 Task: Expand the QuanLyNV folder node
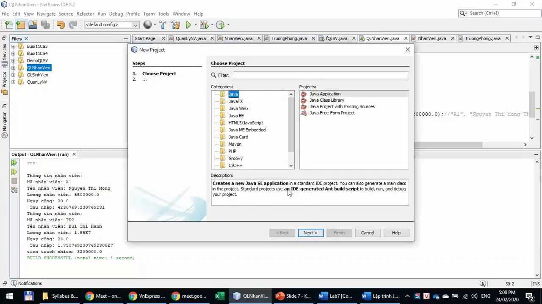[x=13, y=82]
